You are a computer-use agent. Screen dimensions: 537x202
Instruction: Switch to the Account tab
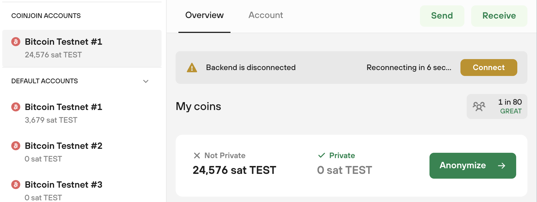[265, 15]
